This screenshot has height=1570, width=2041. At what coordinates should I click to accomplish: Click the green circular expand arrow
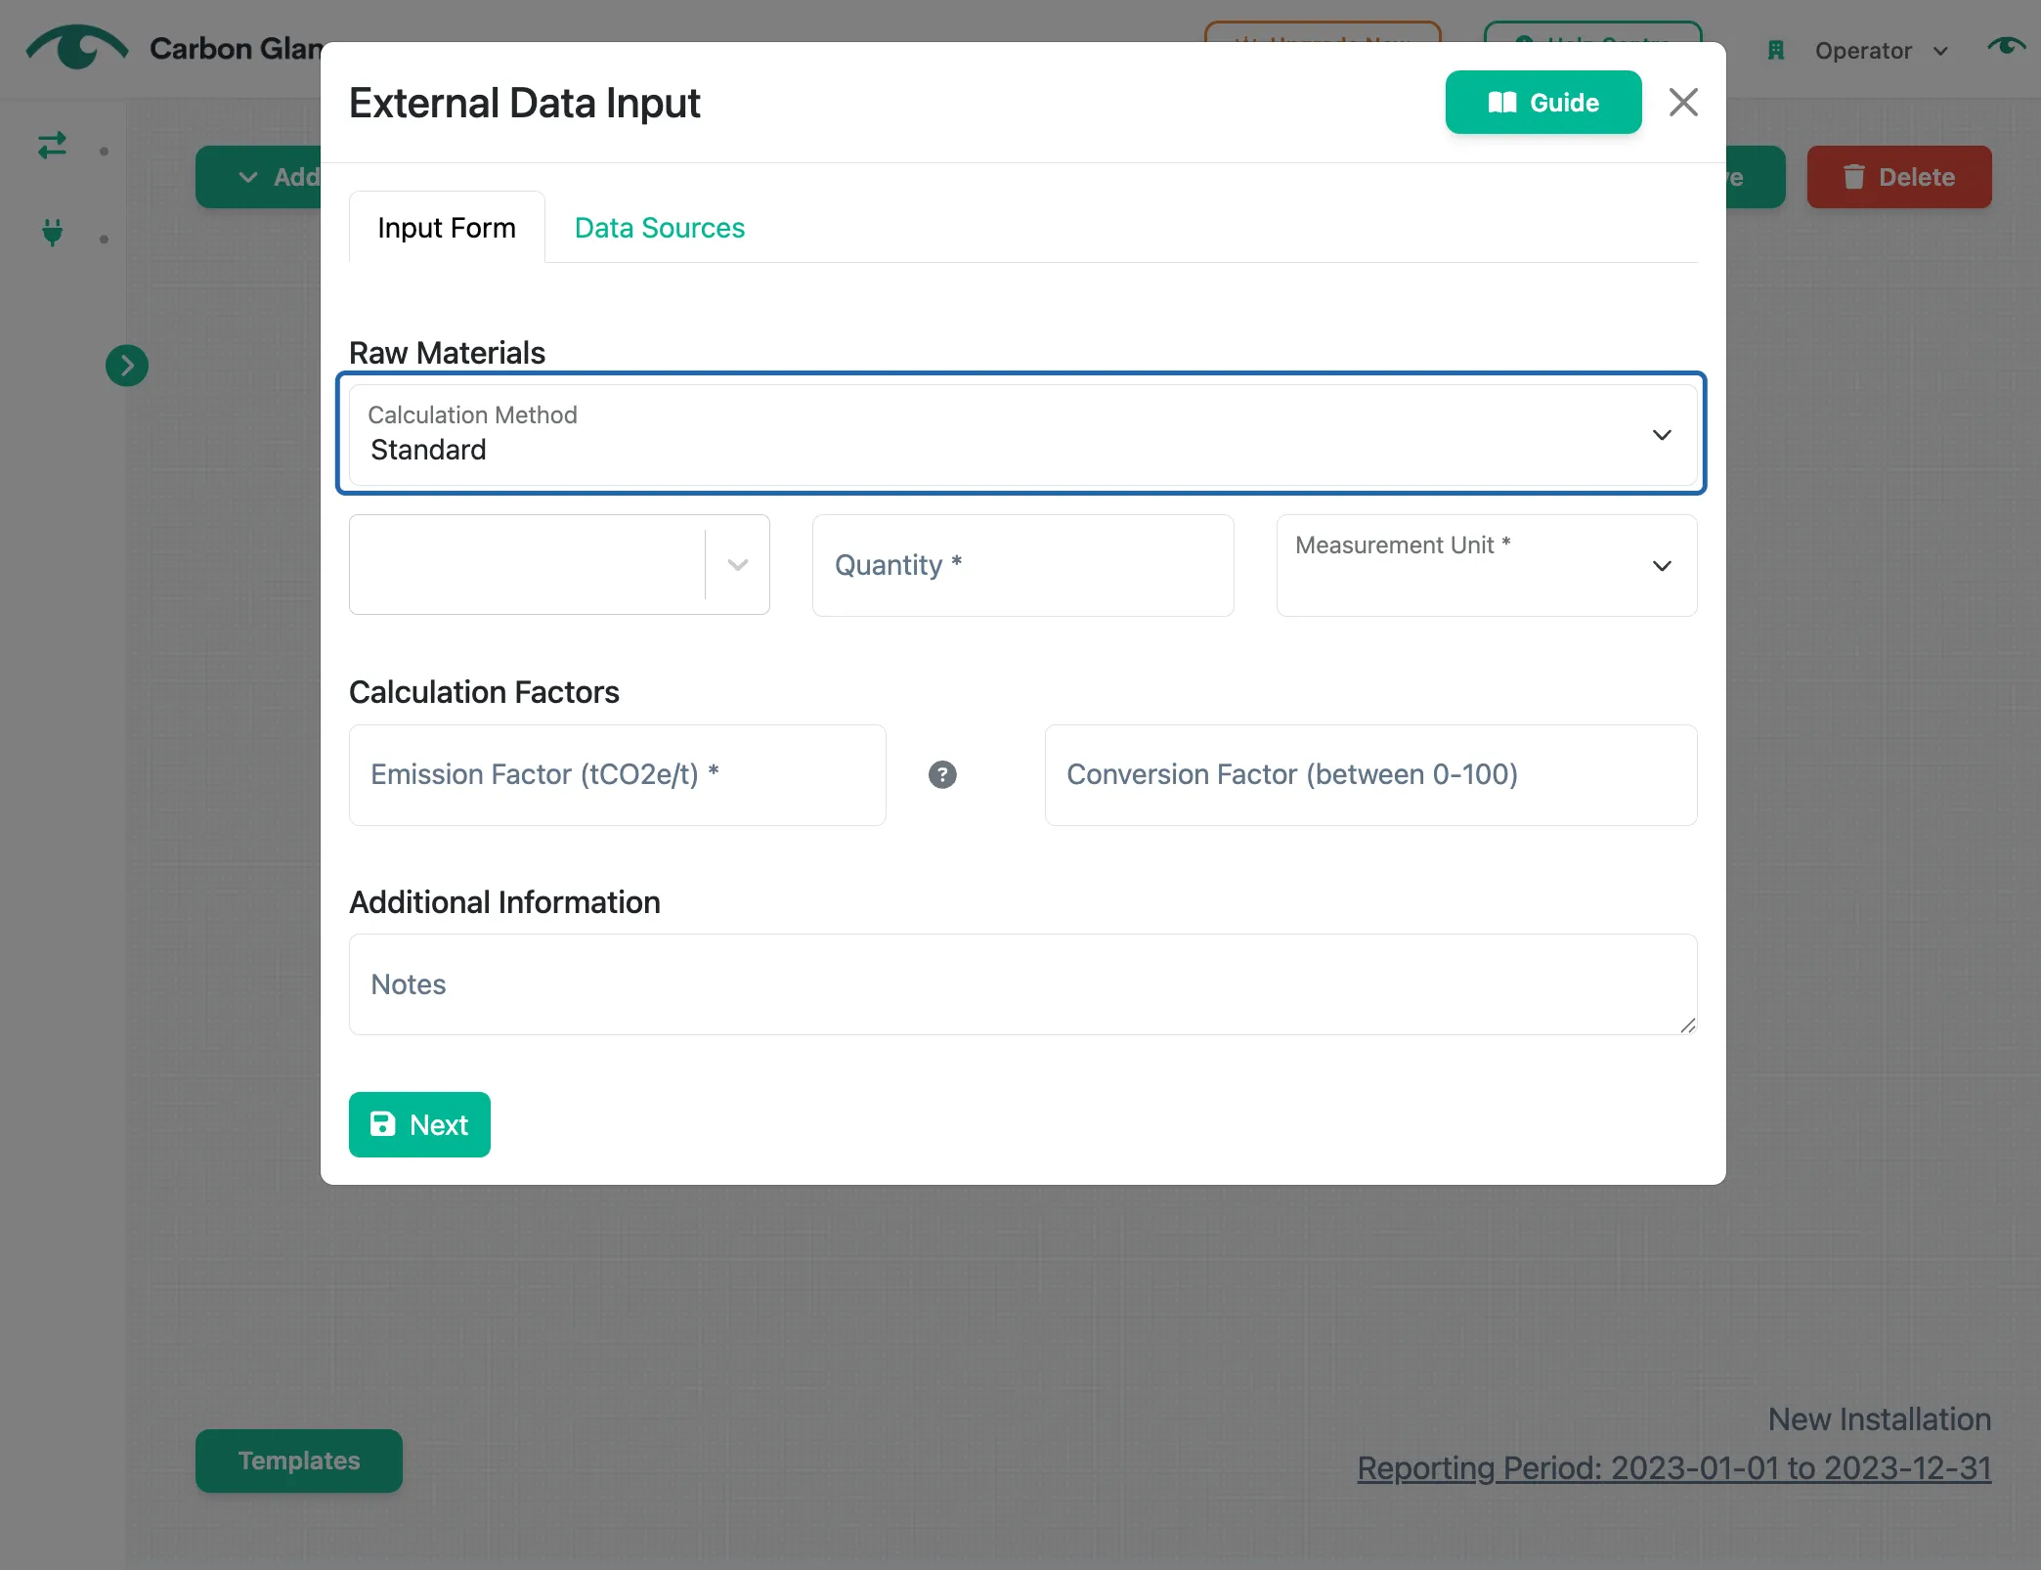pos(127,366)
